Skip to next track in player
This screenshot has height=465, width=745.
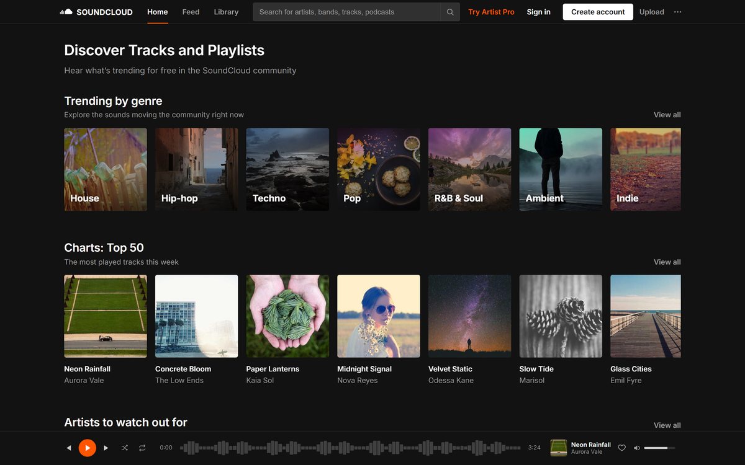click(106, 448)
